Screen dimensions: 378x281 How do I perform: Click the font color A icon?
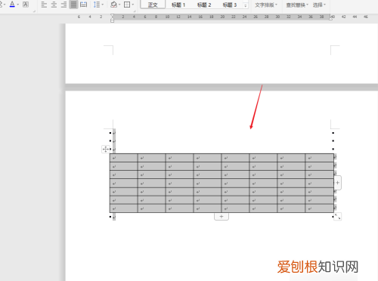12,5
